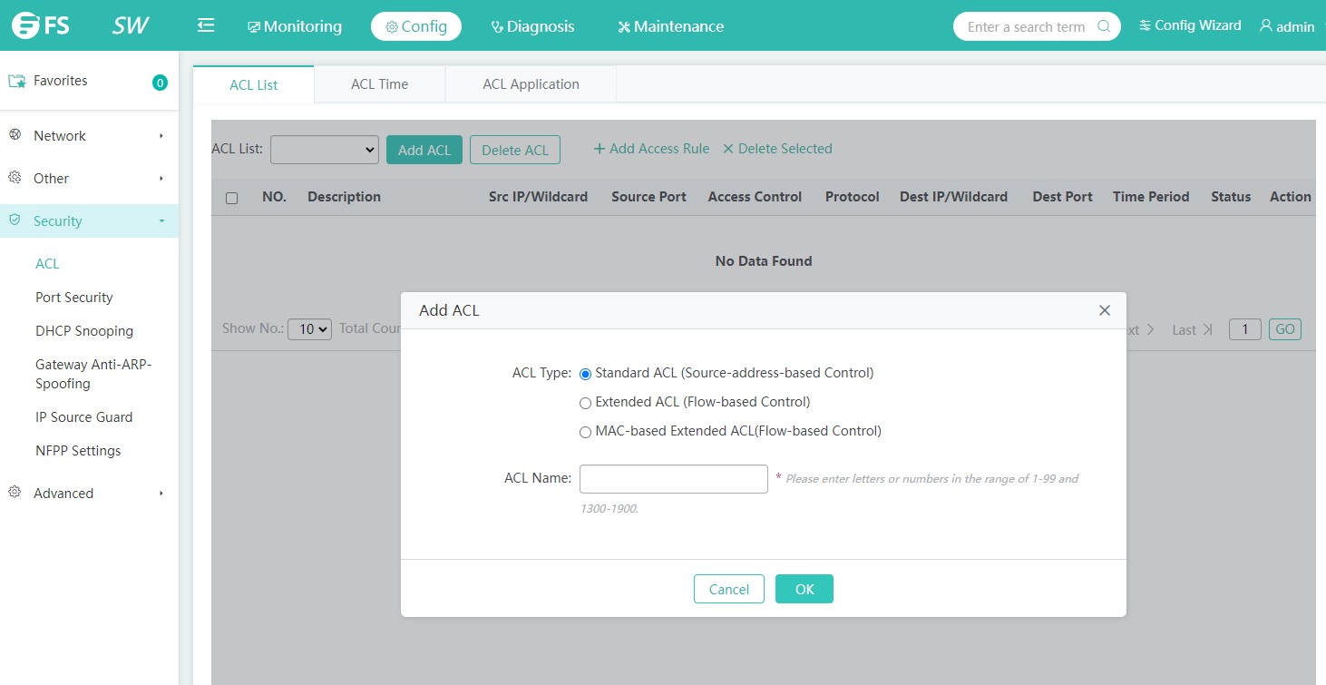1326x685 pixels.
Task: Click the Add Access Rule plus icon
Action: (x=599, y=149)
